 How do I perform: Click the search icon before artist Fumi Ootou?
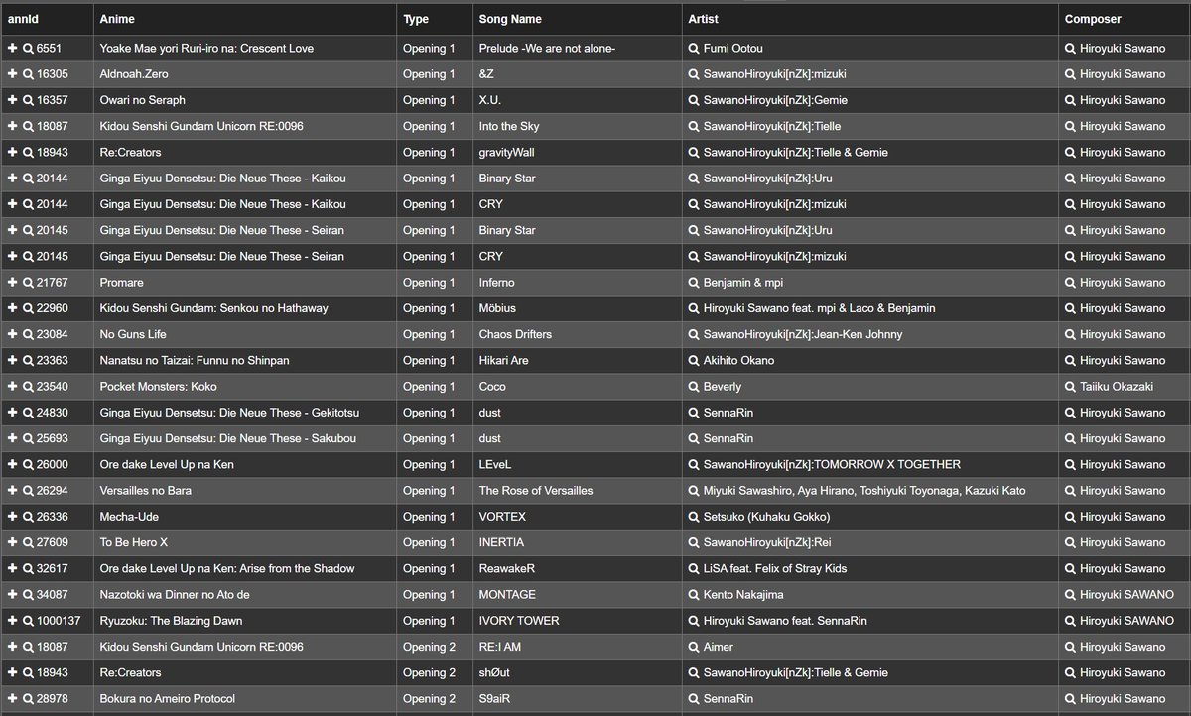[x=693, y=49]
